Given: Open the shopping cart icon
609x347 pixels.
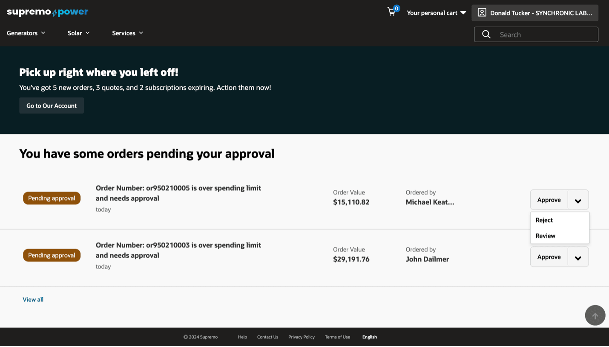Looking at the screenshot, I should pyautogui.click(x=392, y=12).
